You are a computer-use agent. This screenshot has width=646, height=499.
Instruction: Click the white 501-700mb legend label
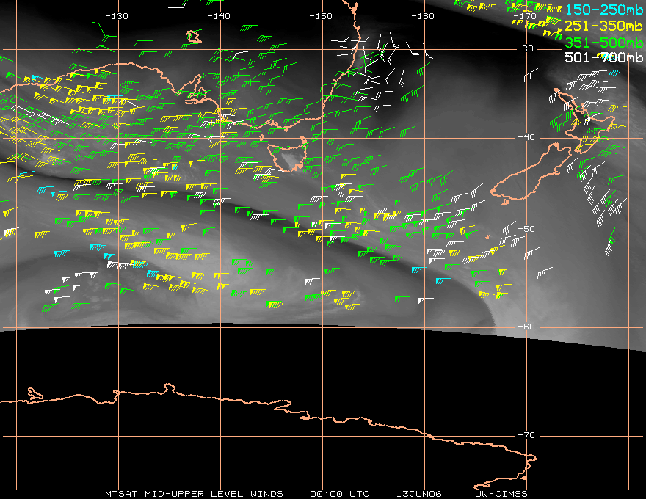tap(604, 57)
